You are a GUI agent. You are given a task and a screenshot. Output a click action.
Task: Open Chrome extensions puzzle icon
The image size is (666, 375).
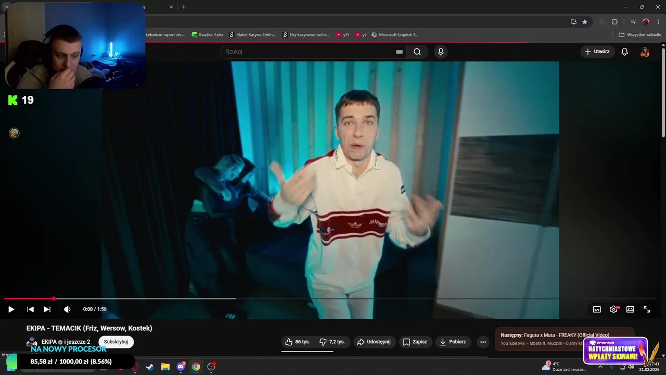[614, 22]
